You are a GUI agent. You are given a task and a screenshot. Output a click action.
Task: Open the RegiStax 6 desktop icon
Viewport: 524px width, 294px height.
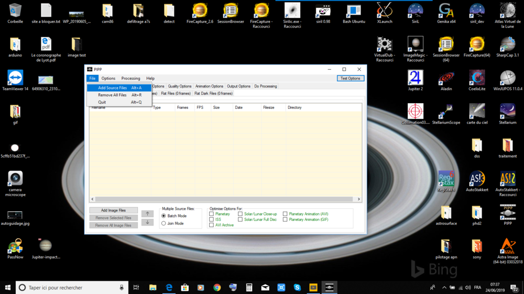446,181
